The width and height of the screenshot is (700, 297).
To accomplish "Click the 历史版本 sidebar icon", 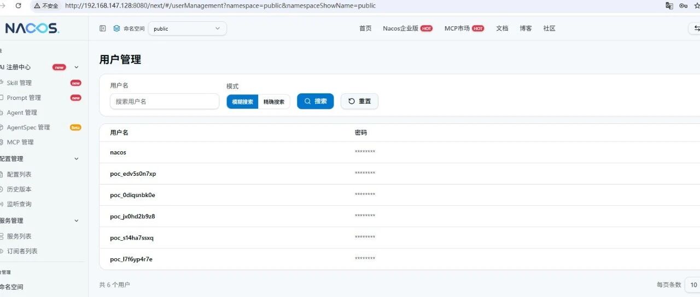I will 1,189.
